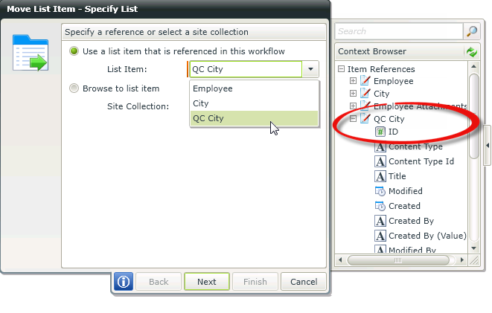This screenshot has height=313, width=492.
Task: Click the ID number field icon
Action: pyautogui.click(x=380, y=132)
